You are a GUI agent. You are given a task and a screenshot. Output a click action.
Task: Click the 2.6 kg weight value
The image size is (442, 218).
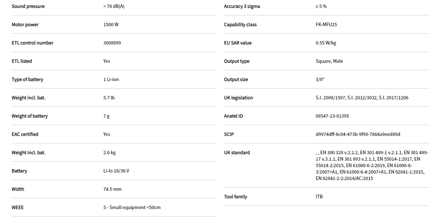[109, 153]
